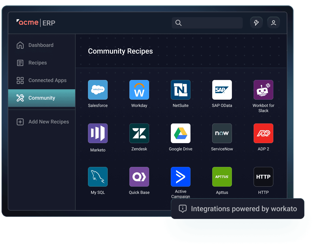Open the NetSuite app icon
This screenshot has height=250, width=323.
[181, 90]
